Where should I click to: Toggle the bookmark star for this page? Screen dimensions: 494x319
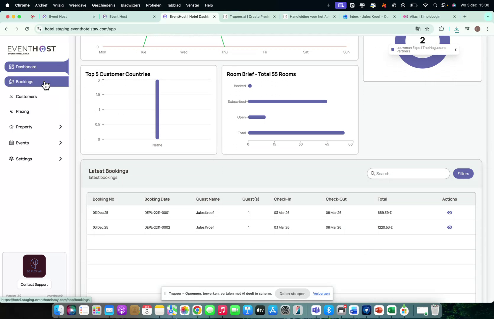pyautogui.click(x=427, y=29)
